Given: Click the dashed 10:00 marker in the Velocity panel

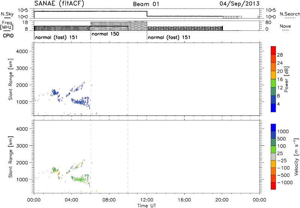Looking at the screenshot, I should pos(128,157).
